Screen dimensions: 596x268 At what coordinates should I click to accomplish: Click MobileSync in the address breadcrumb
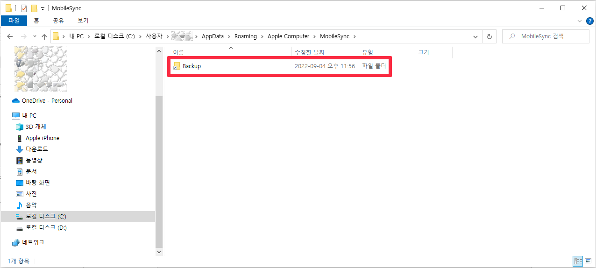335,36
